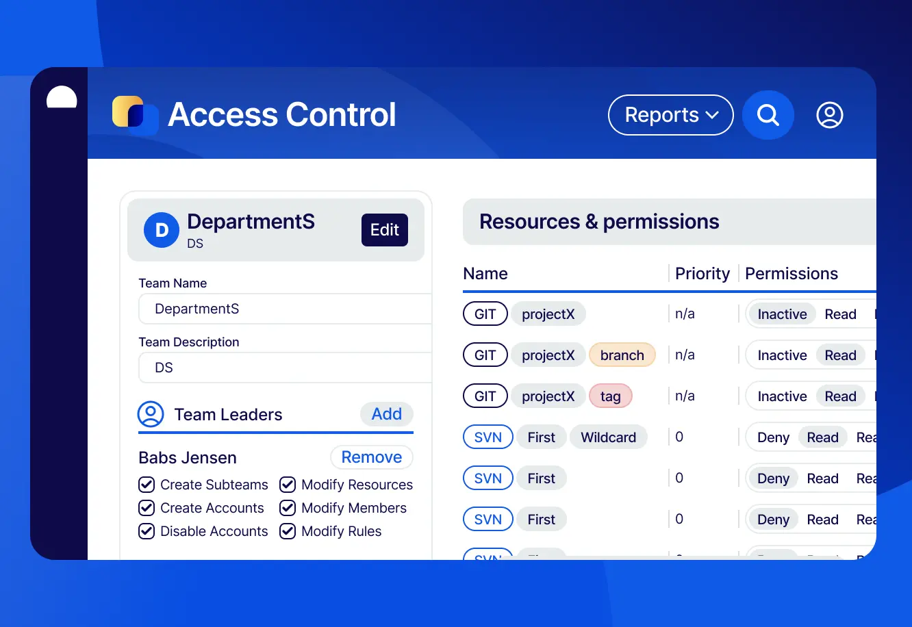This screenshot has width=912, height=627.
Task: Focus the Team Name input field
Action: 285,309
